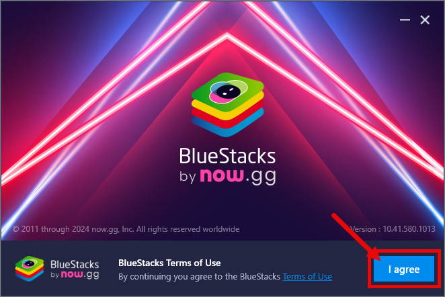Viewport: 445px width, 297px height.
Task: Click the blue I agree button
Action: [404, 269]
